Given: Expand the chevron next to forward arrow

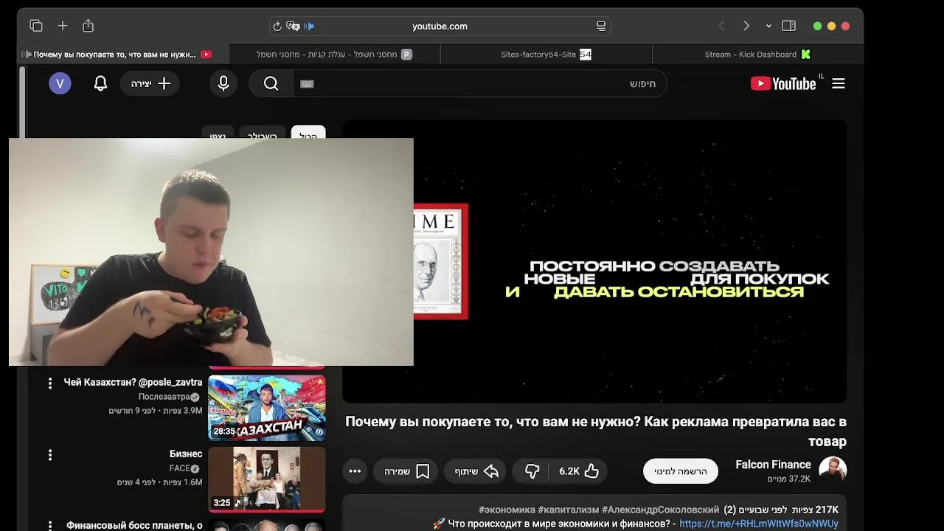Looking at the screenshot, I should tap(768, 26).
